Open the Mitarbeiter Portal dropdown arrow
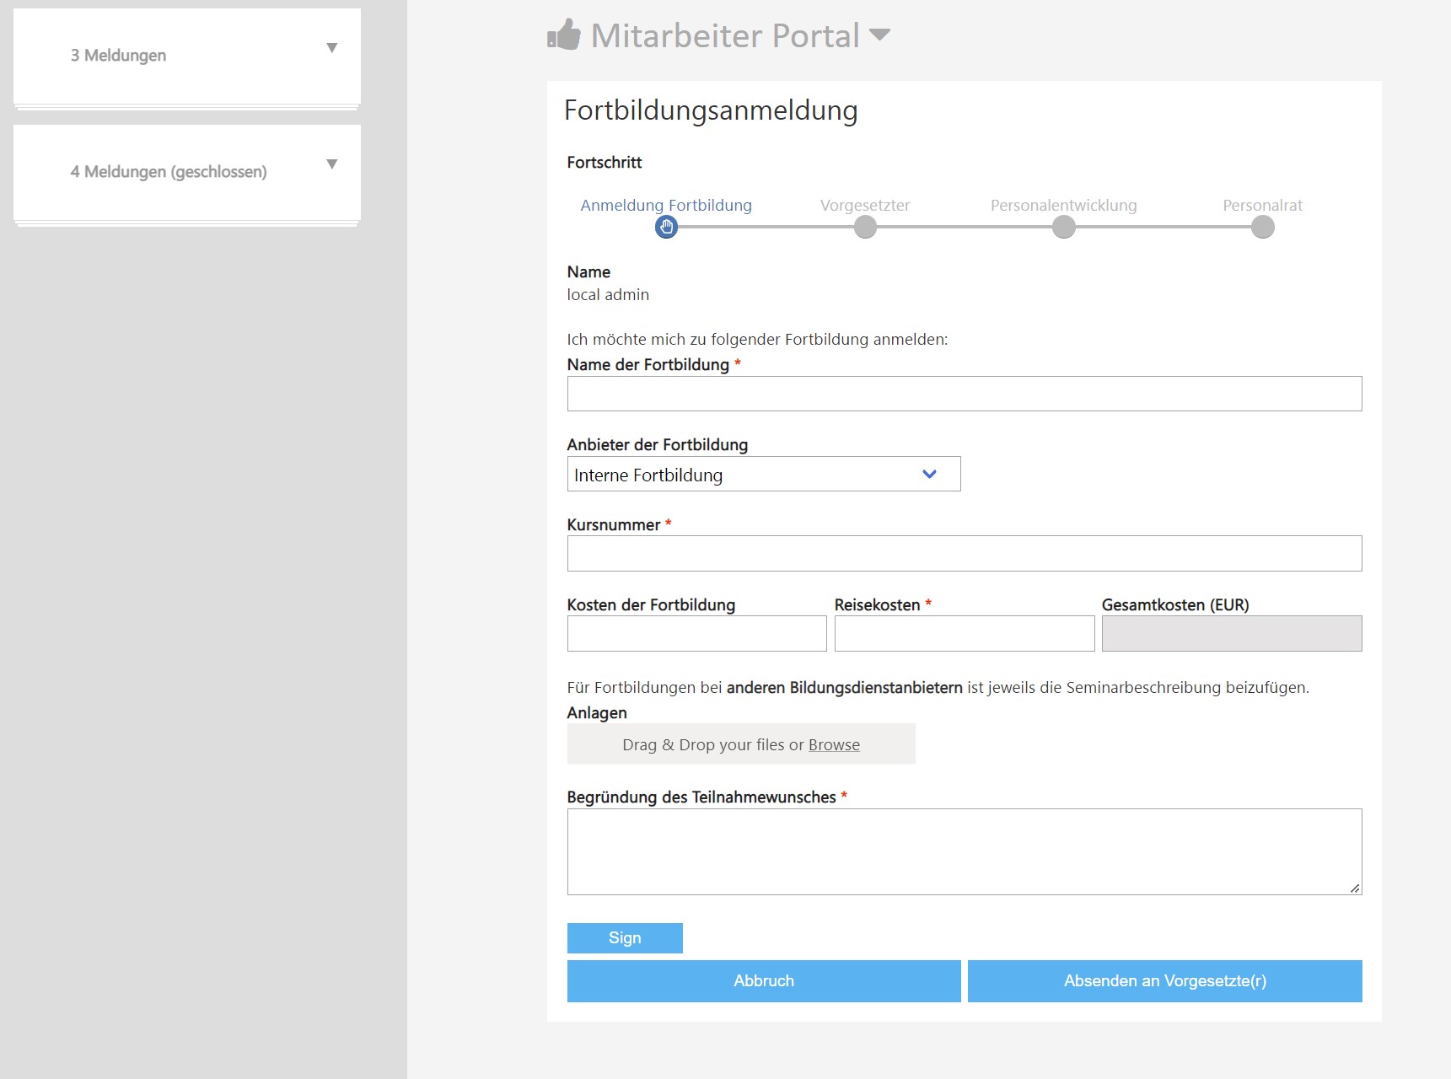The image size is (1451, 1079). point(879,36)
